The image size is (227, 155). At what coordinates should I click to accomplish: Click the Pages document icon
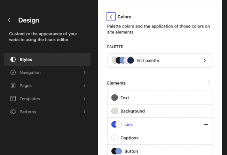coord(13,86)
